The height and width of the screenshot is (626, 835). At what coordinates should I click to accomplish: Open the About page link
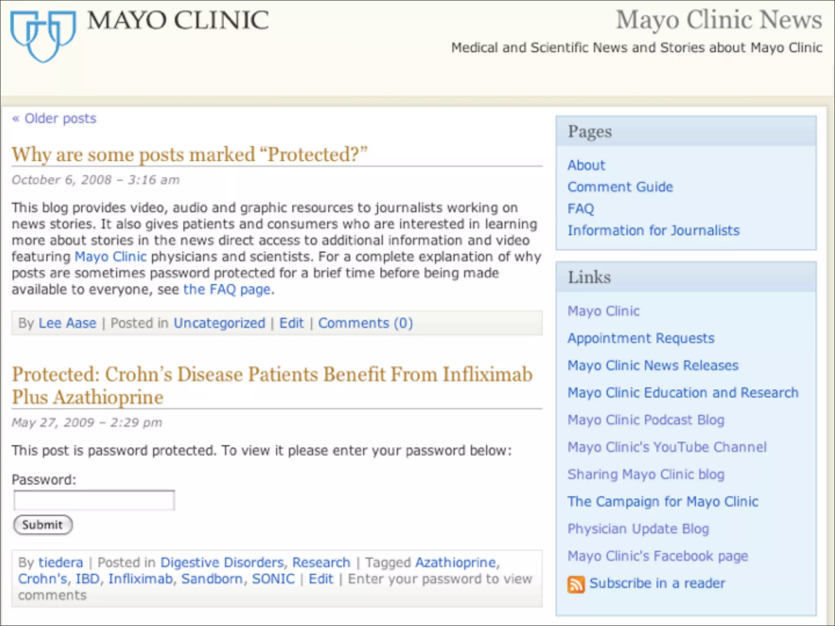pyautogui.click(x=586, y=165)
